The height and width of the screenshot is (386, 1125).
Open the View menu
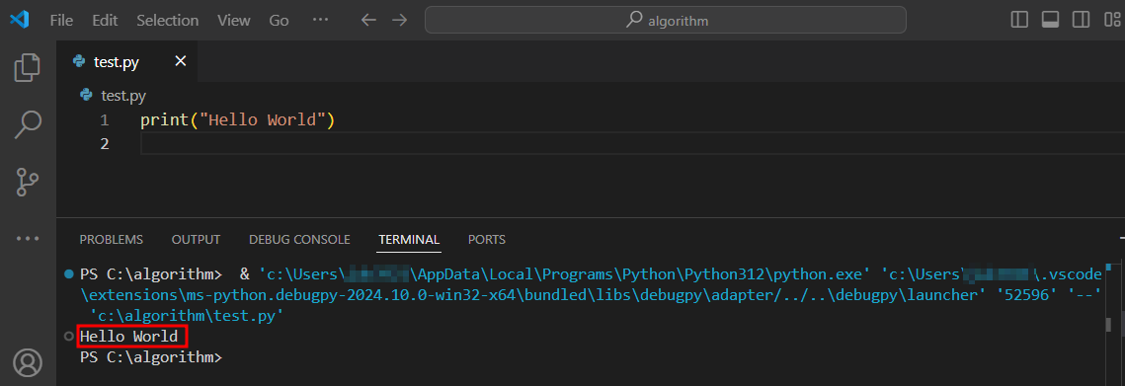pos(233,20)
